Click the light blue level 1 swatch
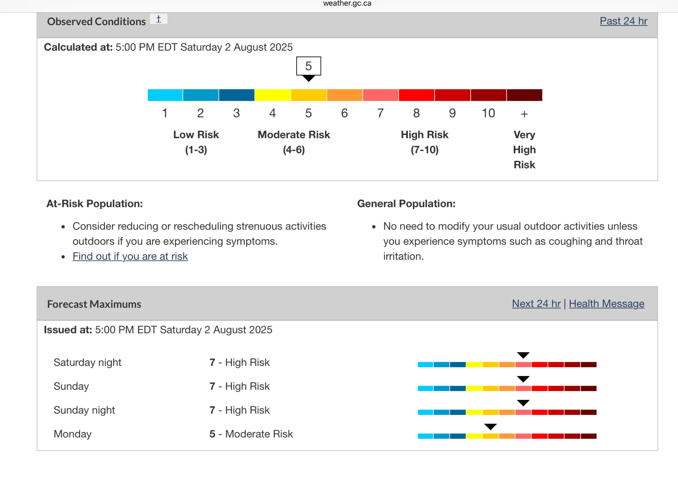 click(x=165, y=95)
